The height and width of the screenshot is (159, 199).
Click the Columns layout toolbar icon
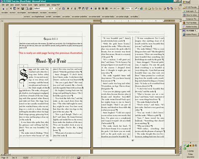pos(123,8)
